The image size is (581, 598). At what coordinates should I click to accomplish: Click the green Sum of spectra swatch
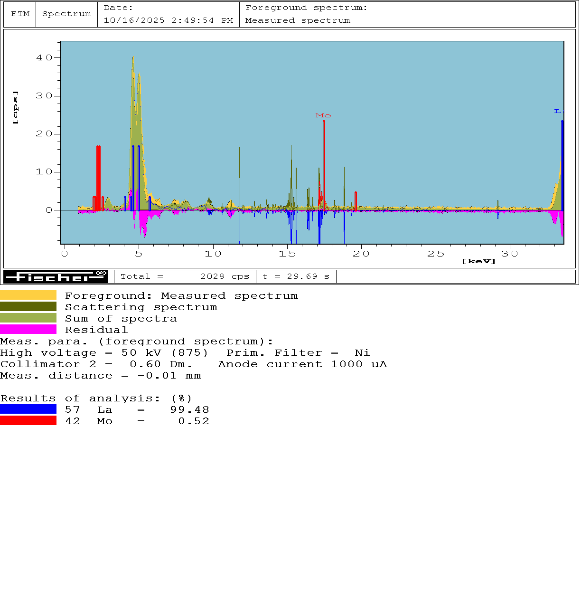pos(28,318)
